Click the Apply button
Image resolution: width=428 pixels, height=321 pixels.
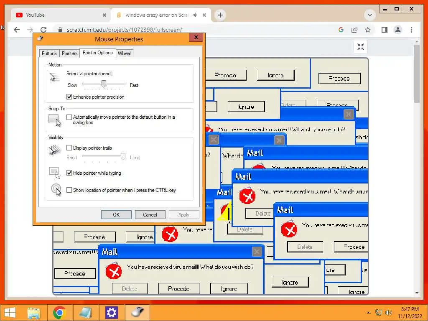(184, 215)
